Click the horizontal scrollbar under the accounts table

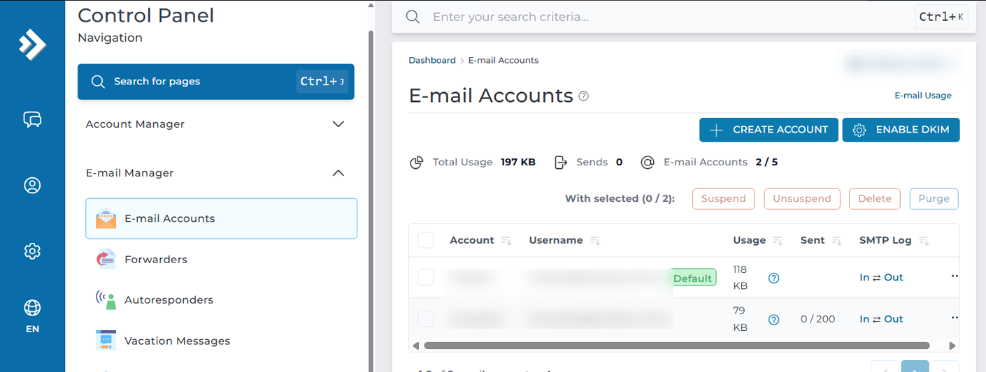[676, 345]
